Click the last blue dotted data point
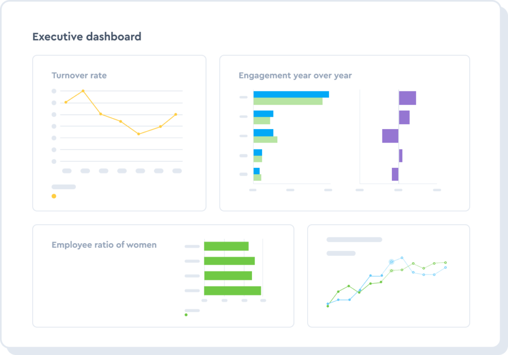The image size is (508, 355). tap(445, 268)
